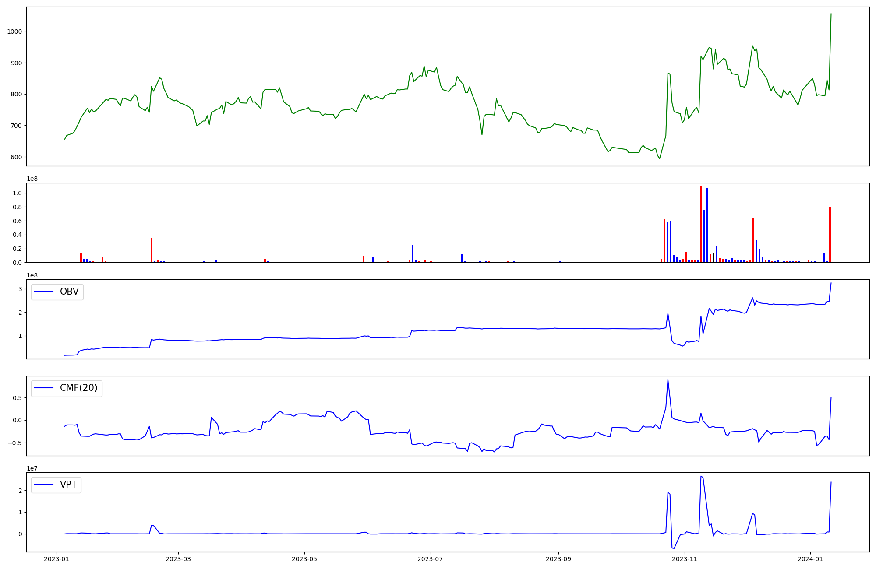Image resolution: width=876 pixels, height=569 pixels.
Task: Click the 2023-03 x-axis date label
Action: tap(178, 559)
